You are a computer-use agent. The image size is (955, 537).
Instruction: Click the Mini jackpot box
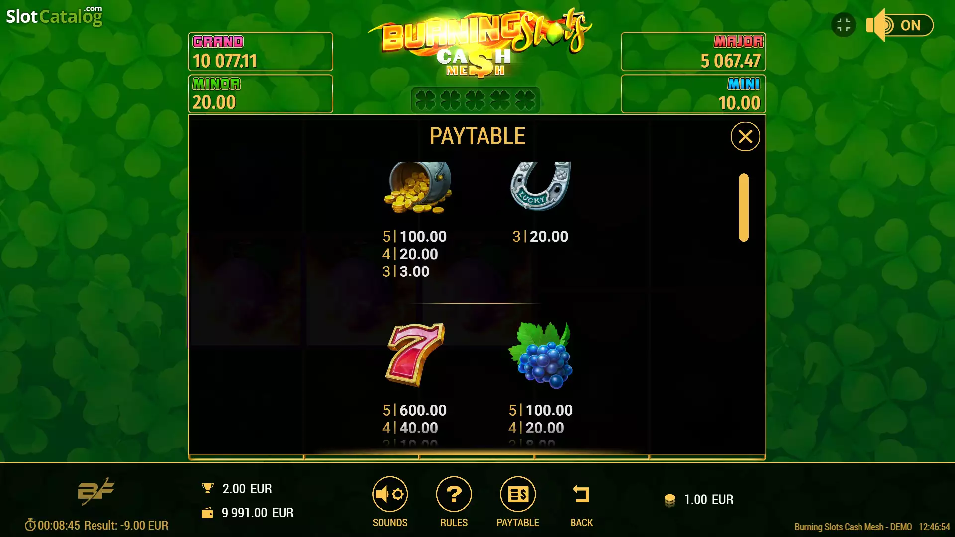tap(693, 94)
